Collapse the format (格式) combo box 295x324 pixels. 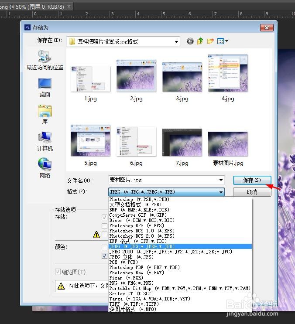pyautogui.click(x=221, y=192)
